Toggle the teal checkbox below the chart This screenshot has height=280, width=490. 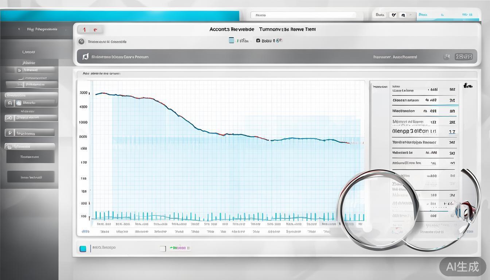click(83, 249)
